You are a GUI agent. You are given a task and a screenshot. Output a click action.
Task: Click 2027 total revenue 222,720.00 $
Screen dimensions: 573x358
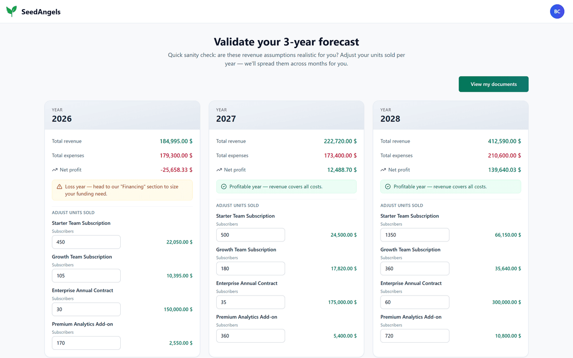[x=340, y=141]
